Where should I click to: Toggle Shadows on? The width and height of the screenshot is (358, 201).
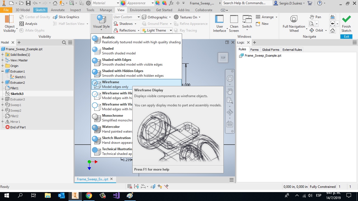[x=123, y=23]
